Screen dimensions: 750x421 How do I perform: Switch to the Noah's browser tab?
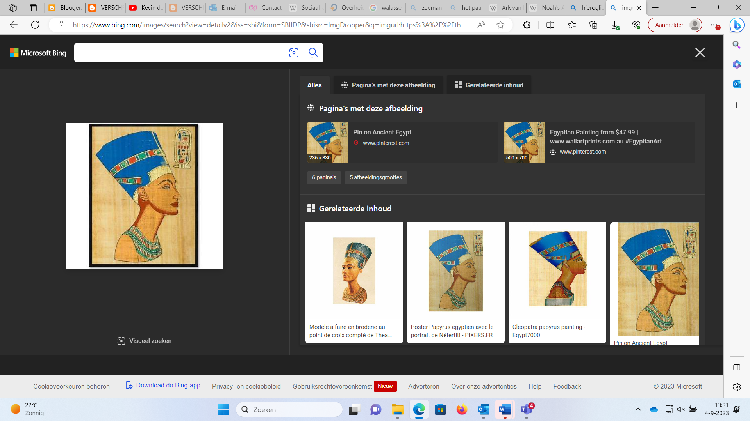click(546, 8)
